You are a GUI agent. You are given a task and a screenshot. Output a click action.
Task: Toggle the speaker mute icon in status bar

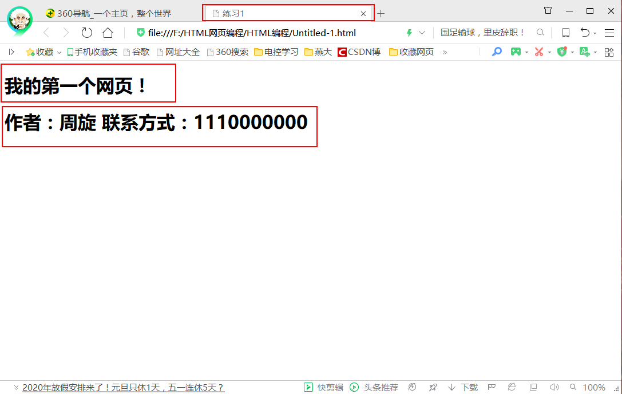554,387
